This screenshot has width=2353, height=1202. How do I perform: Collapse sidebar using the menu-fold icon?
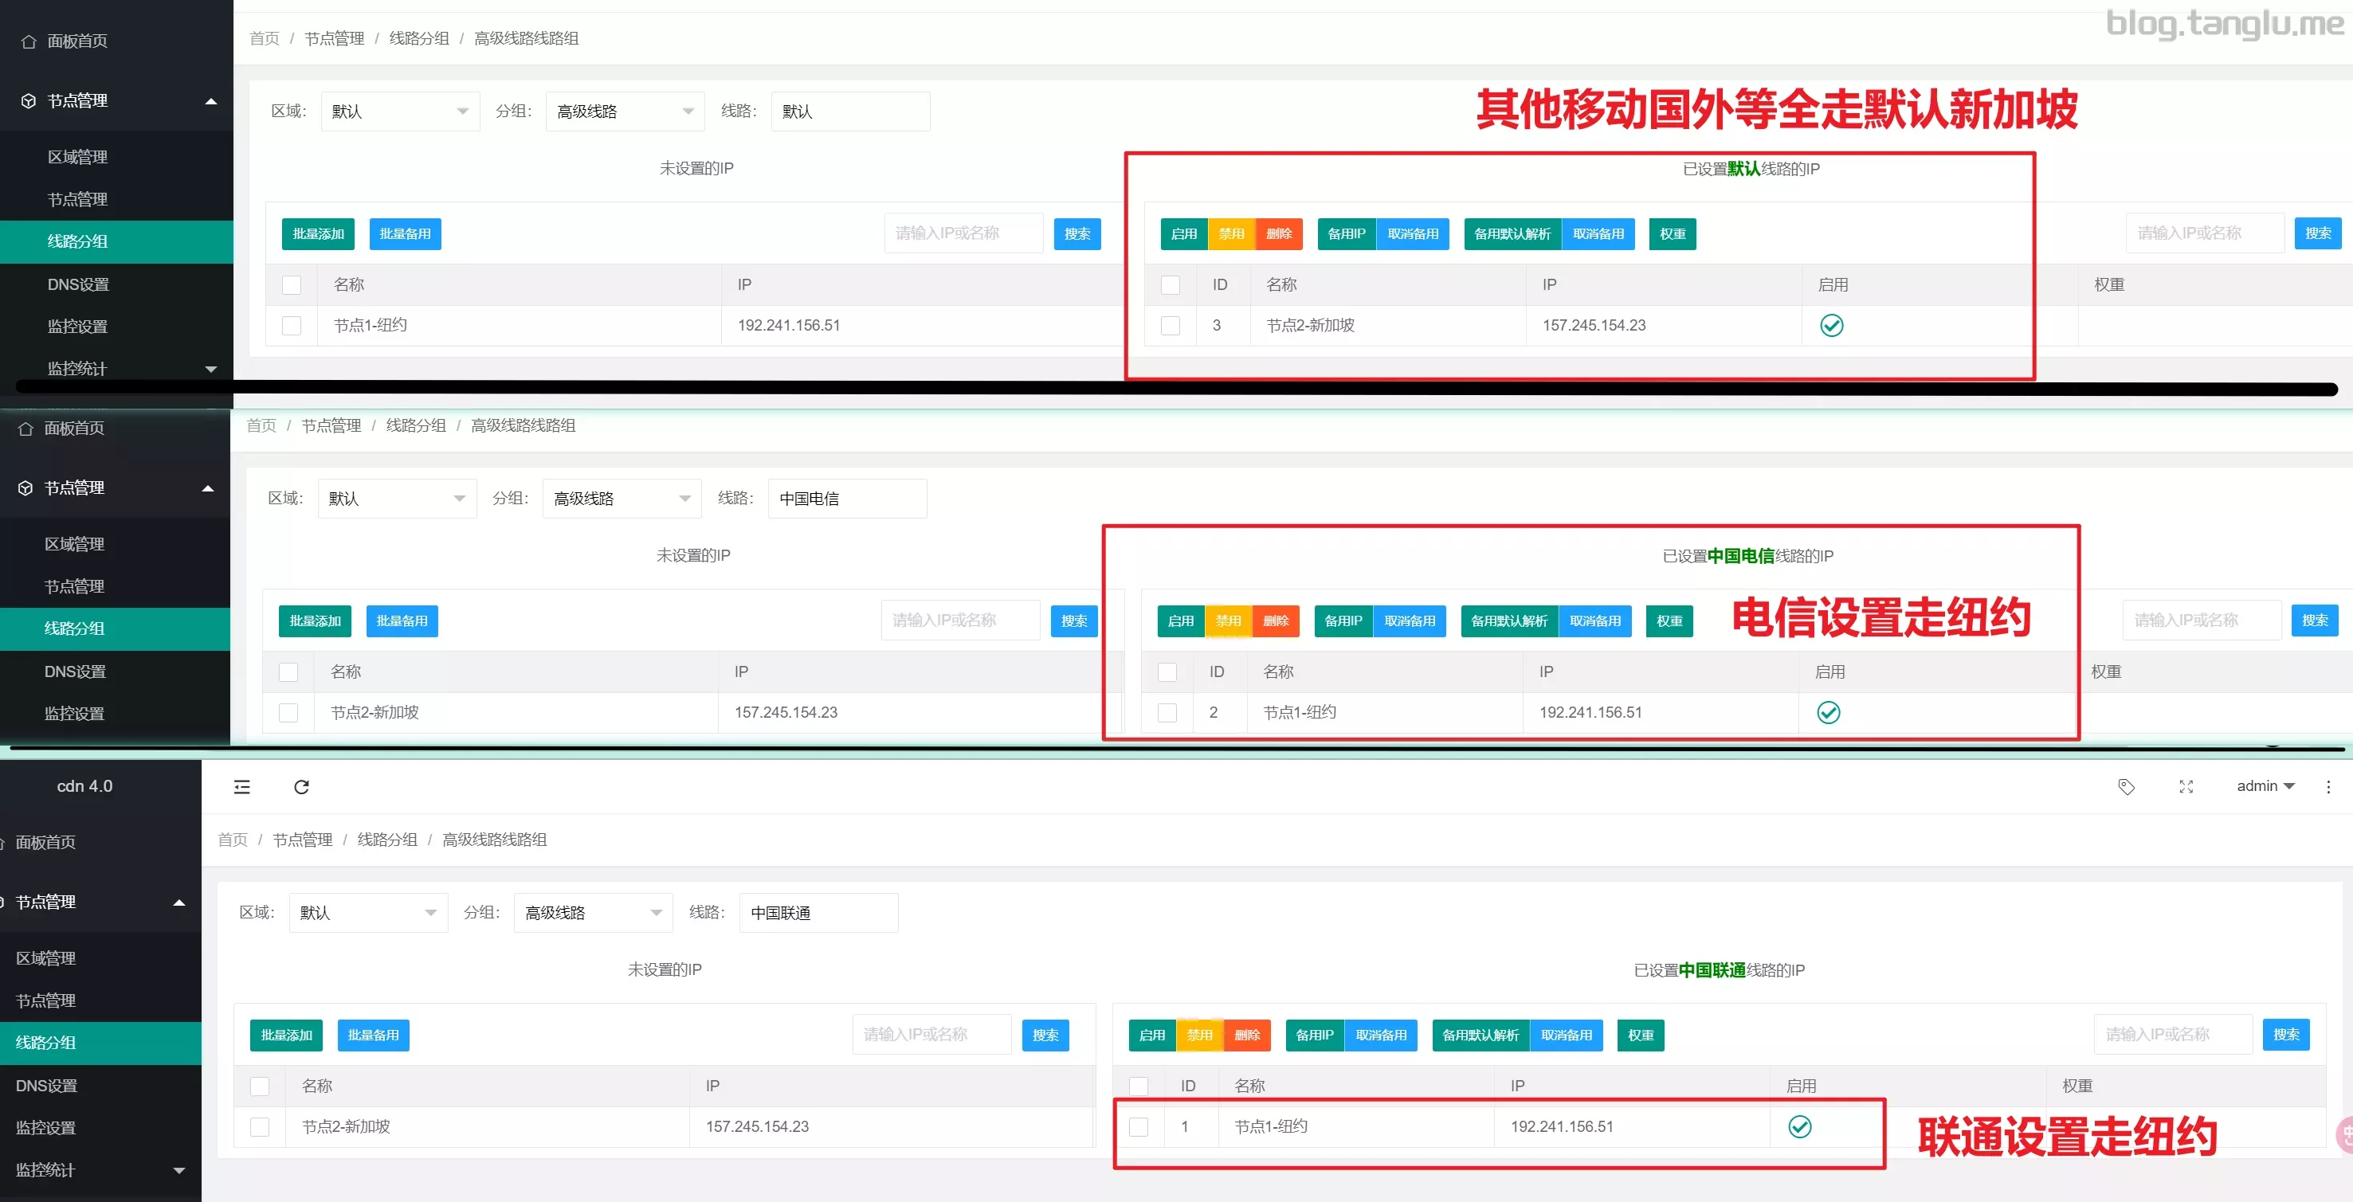[242, 786]
